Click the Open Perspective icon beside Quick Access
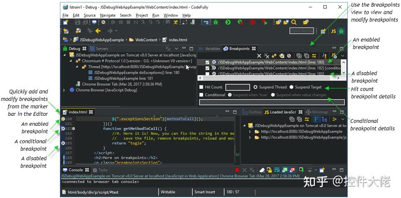 323,31
